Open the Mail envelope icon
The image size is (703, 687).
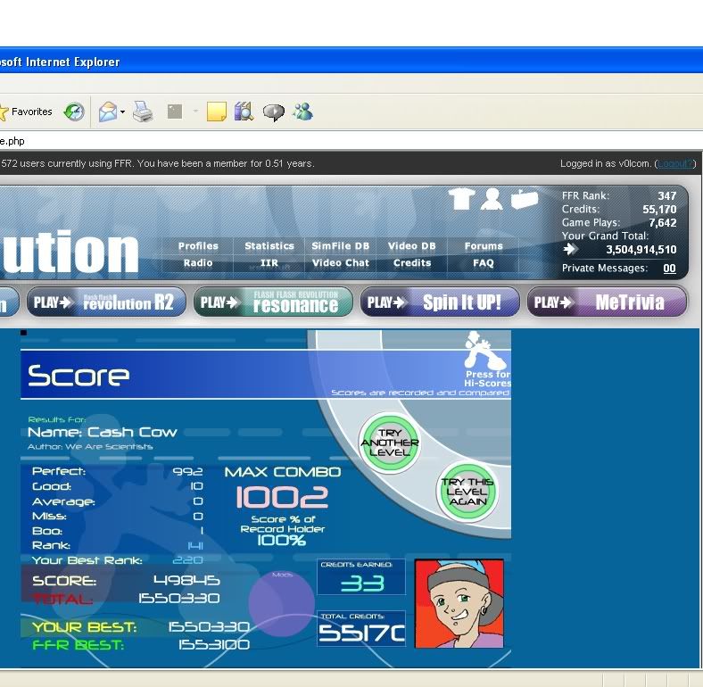(108, 112)
